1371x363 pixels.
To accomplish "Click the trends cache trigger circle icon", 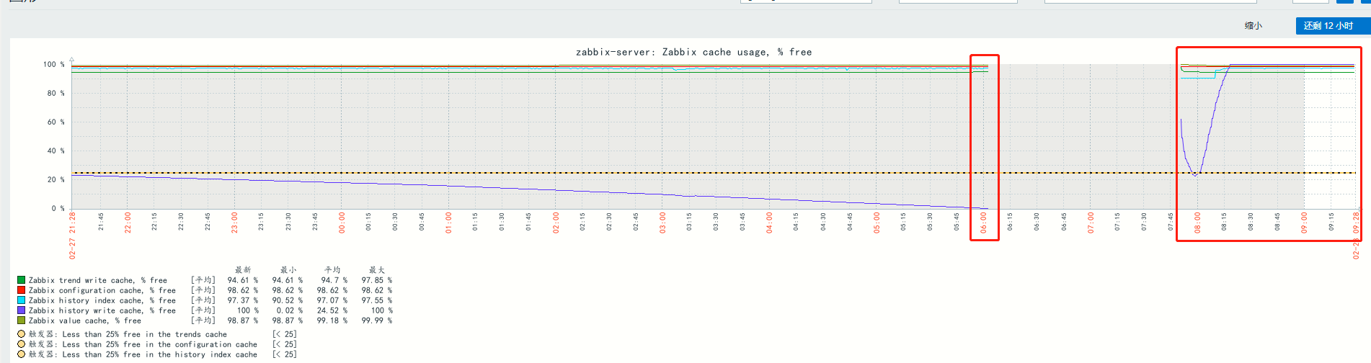I will coord(22,334).
